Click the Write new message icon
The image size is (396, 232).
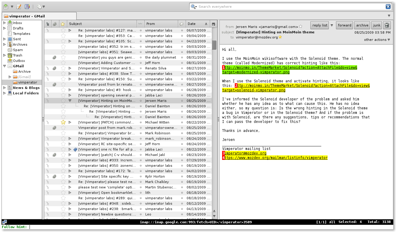tap(19, 6)
